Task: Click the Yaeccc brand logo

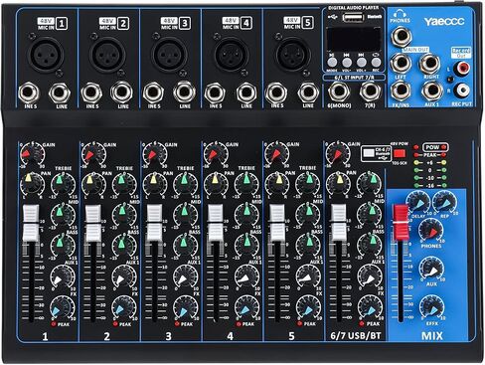Action: click(444, 22)
